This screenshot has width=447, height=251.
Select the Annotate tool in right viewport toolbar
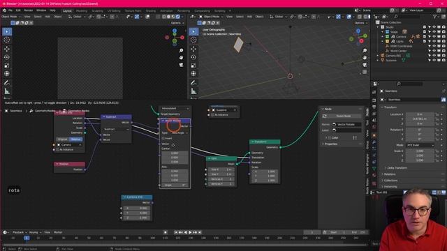[193, 83]
